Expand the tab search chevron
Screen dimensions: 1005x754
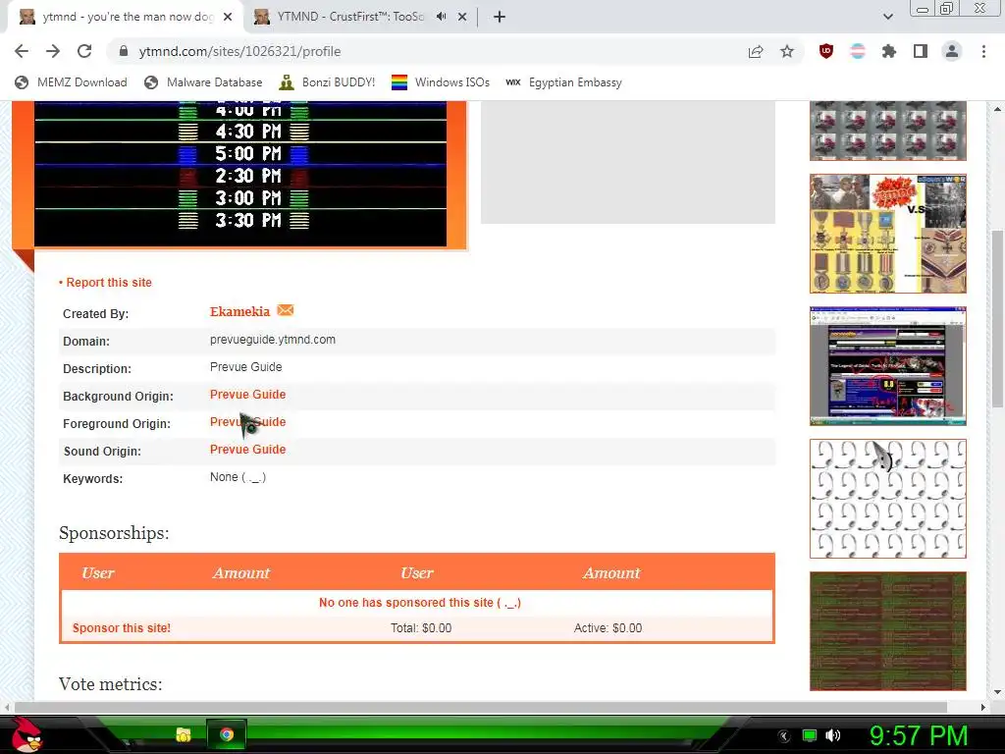[887, 17]
